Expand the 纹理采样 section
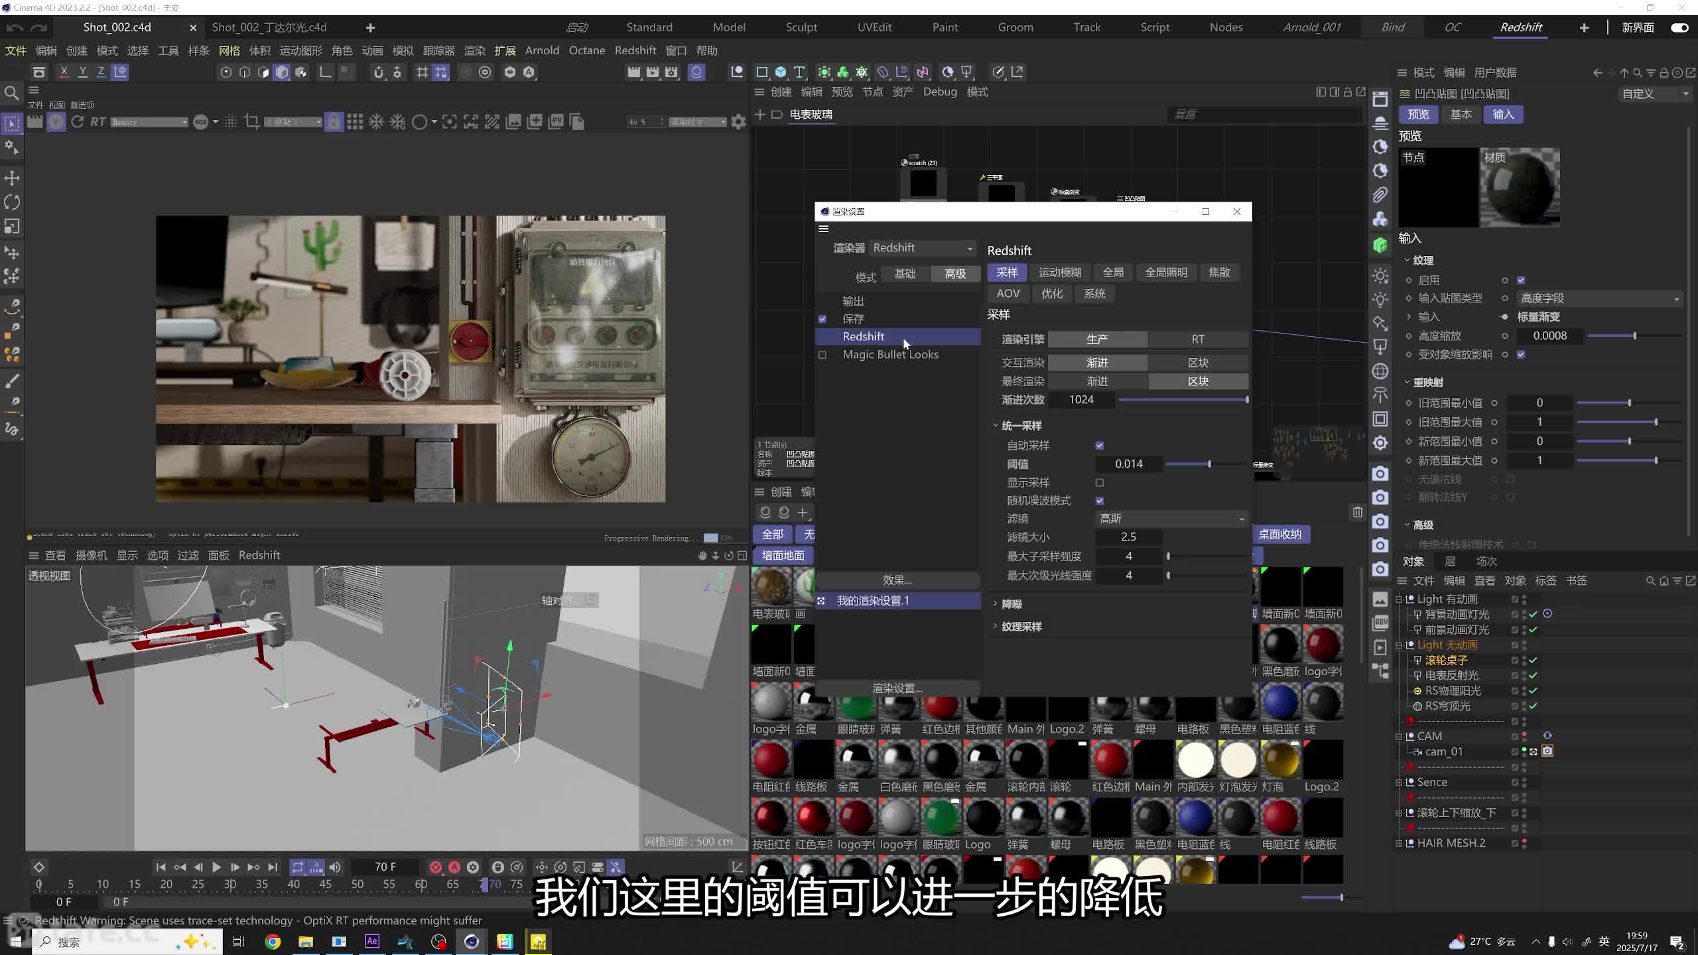 [996, 627]
